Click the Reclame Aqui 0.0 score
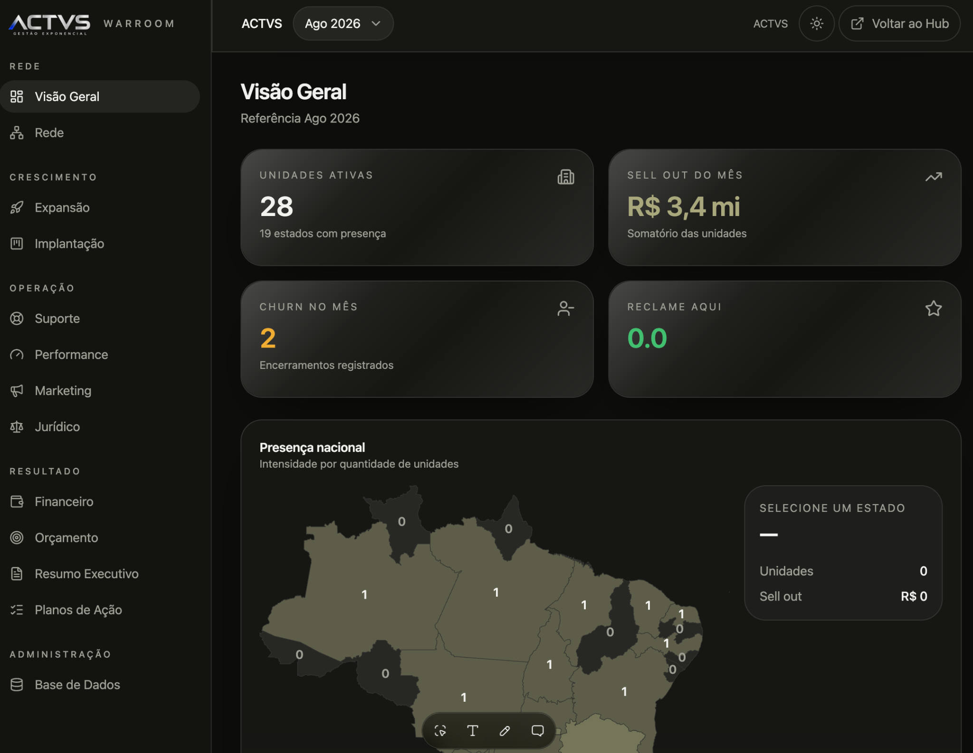The height and width of the screenshot is (753, 973). pyautogui.click(x=647, y=339)
